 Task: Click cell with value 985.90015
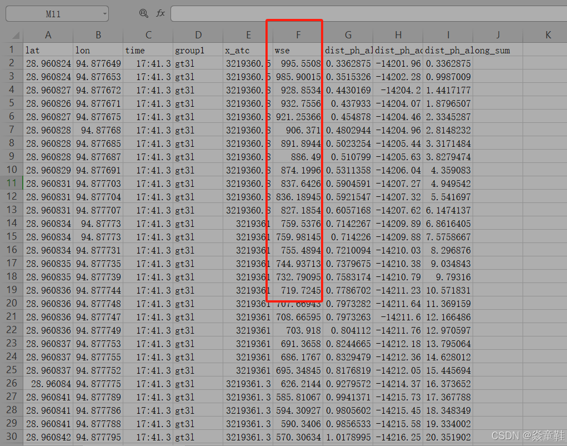tap(298, 77)
